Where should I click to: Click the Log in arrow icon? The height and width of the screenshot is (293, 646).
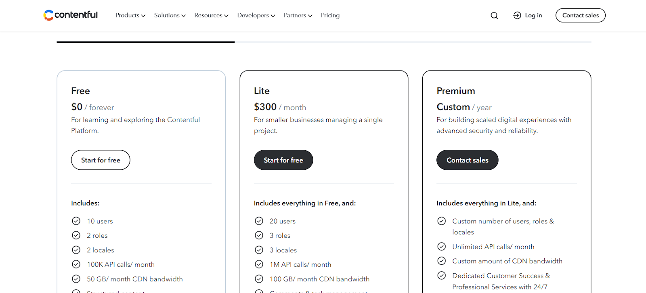(x=517, y=15)
